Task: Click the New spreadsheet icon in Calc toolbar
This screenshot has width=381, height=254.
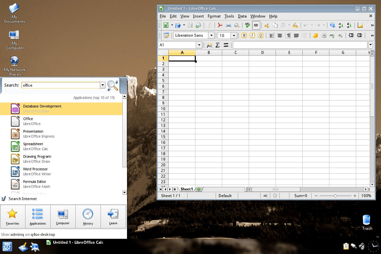Action: coord(166,25)
